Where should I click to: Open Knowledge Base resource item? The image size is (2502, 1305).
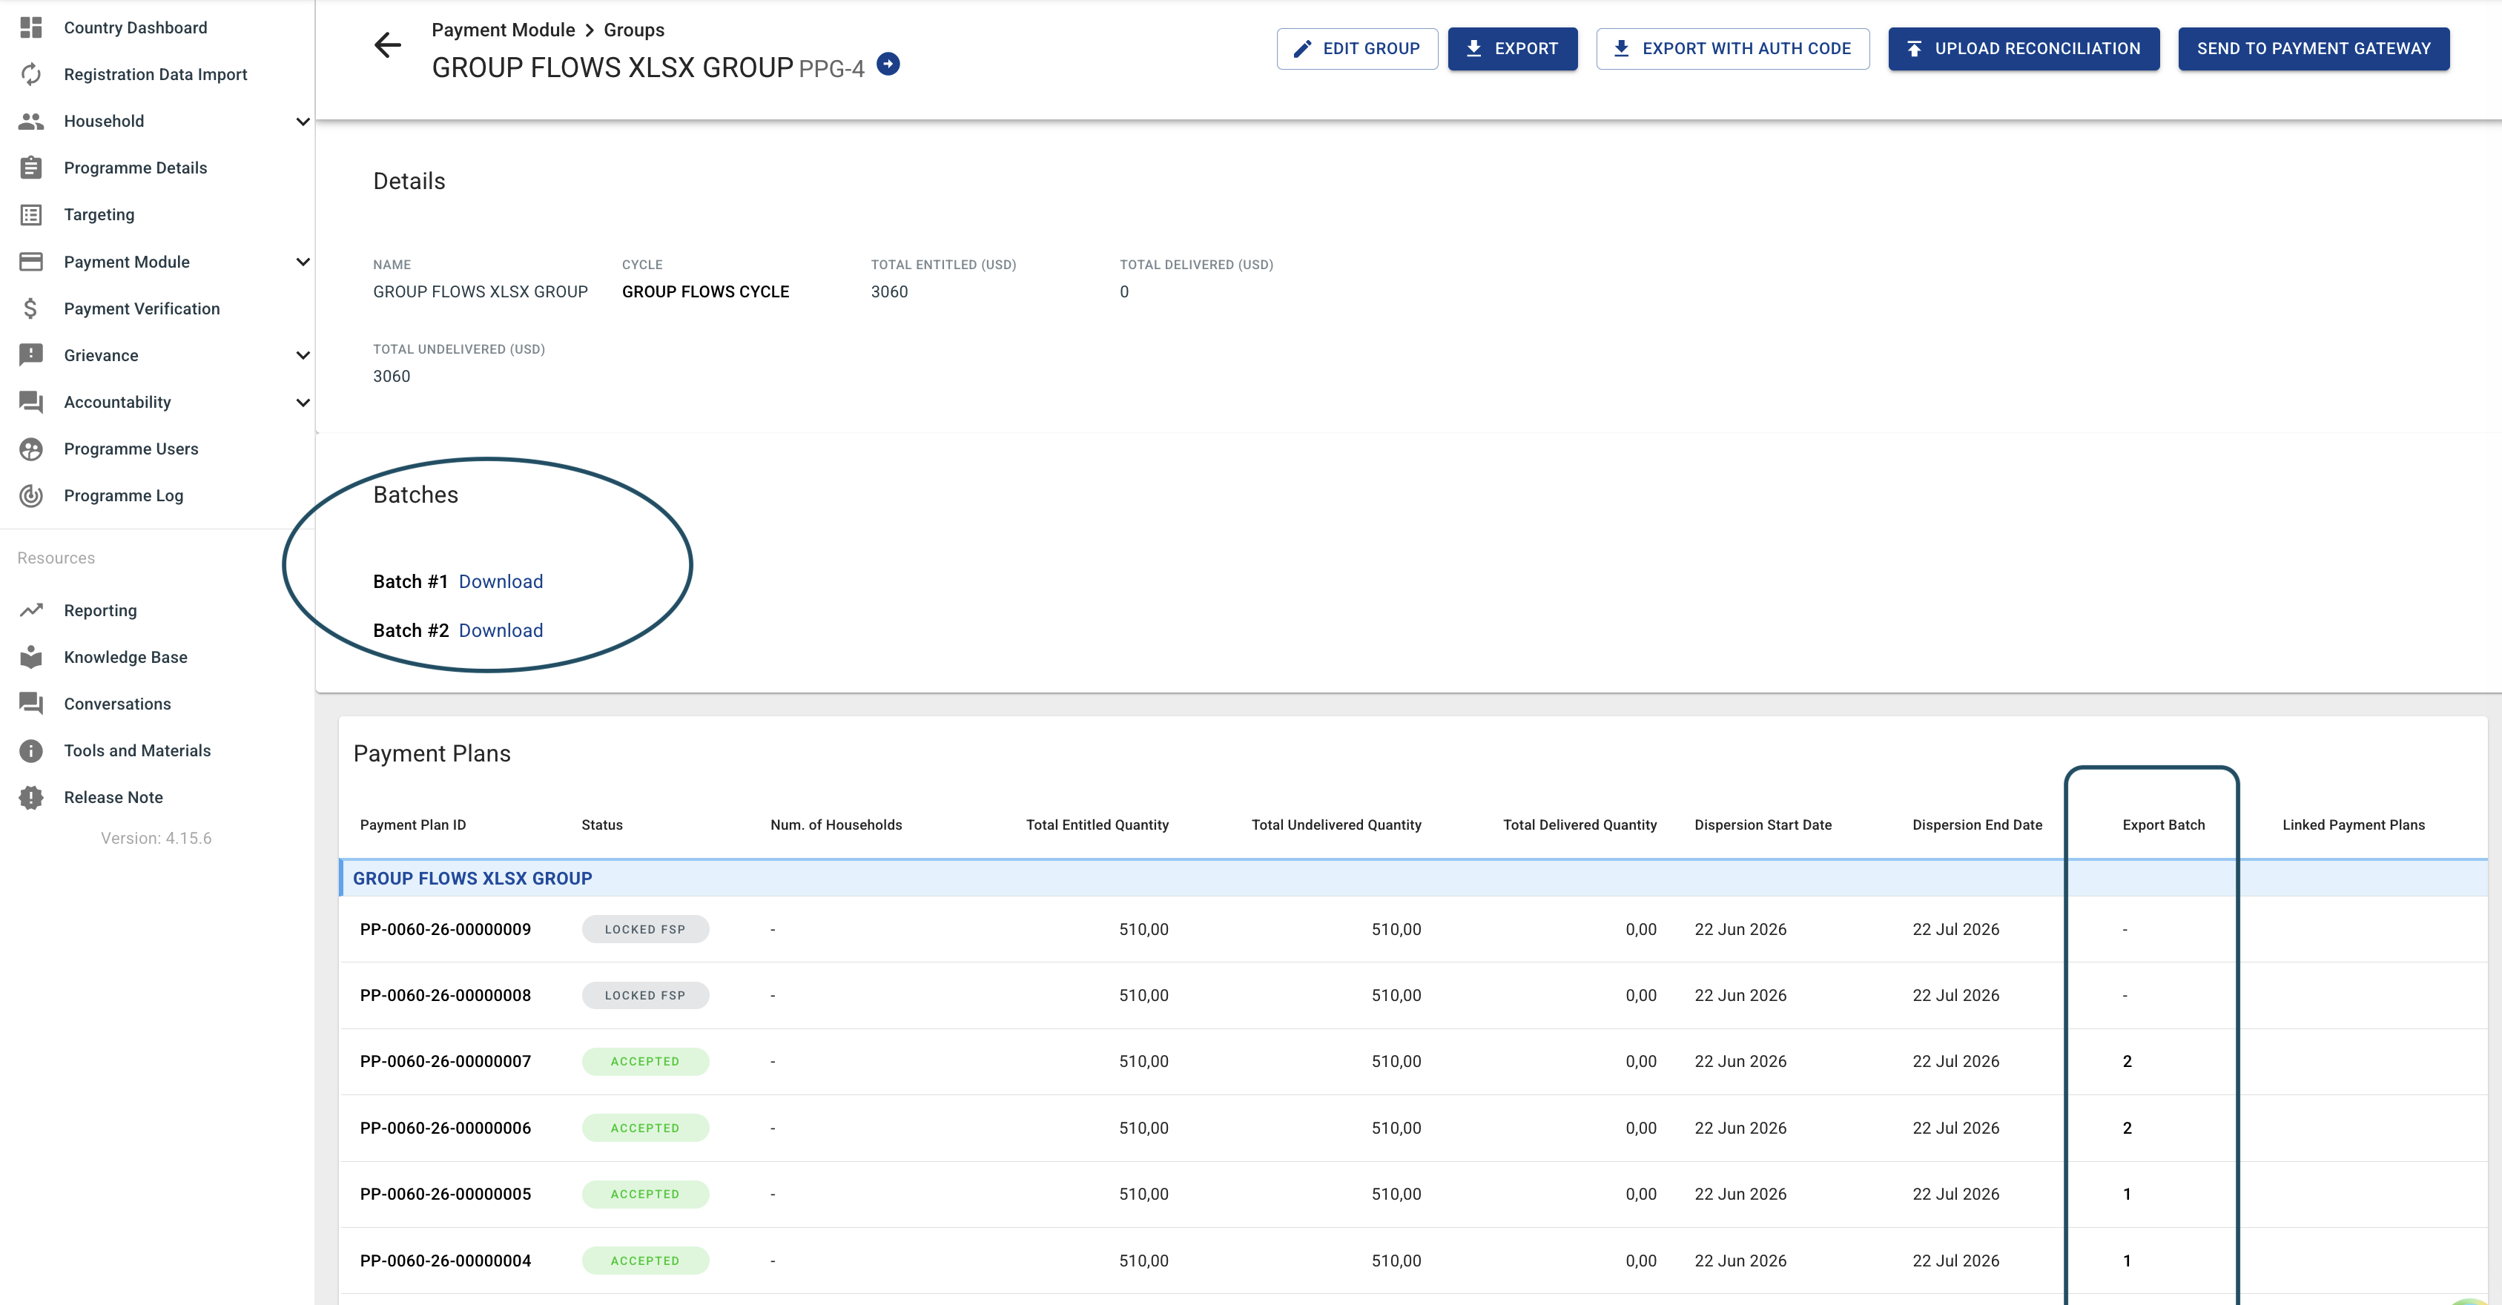(125, 656)
